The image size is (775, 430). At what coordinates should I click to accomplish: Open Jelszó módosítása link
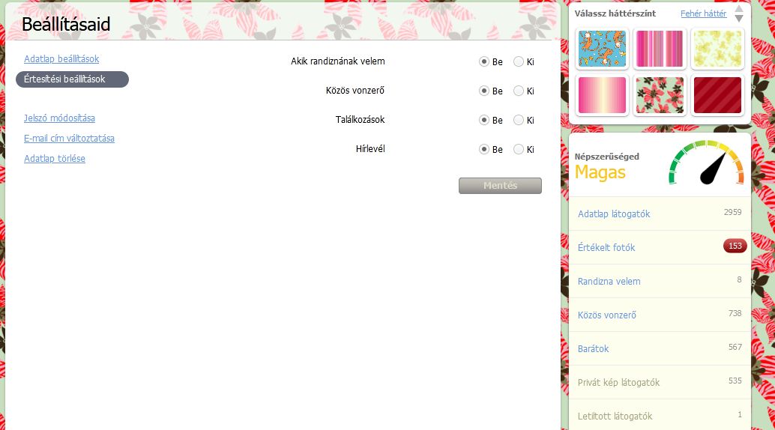tap(59, 118)
